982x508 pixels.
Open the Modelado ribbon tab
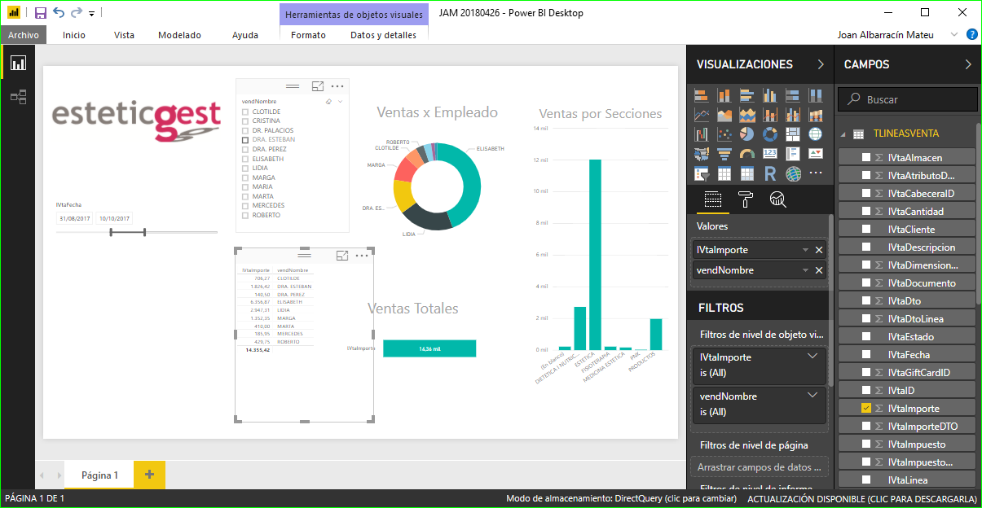tap(179, 35)
